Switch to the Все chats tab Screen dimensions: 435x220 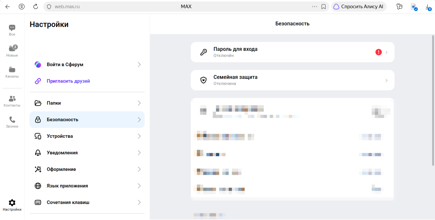click(x=12, y=30)
